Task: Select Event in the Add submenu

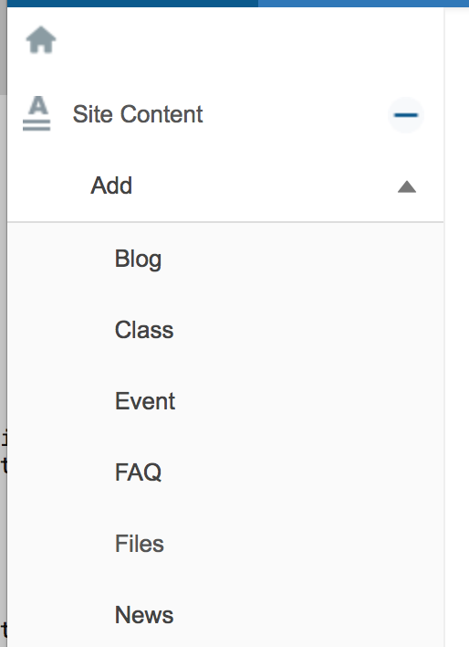Action: (x=145, y=401)
